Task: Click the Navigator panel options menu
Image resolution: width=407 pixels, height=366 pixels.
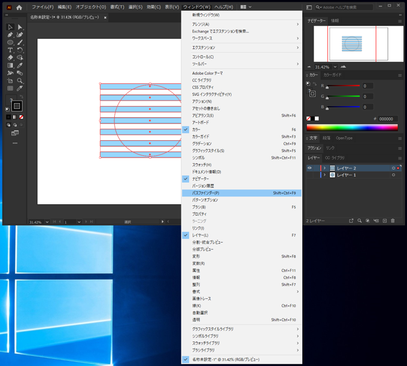Action: coord(400,21)
